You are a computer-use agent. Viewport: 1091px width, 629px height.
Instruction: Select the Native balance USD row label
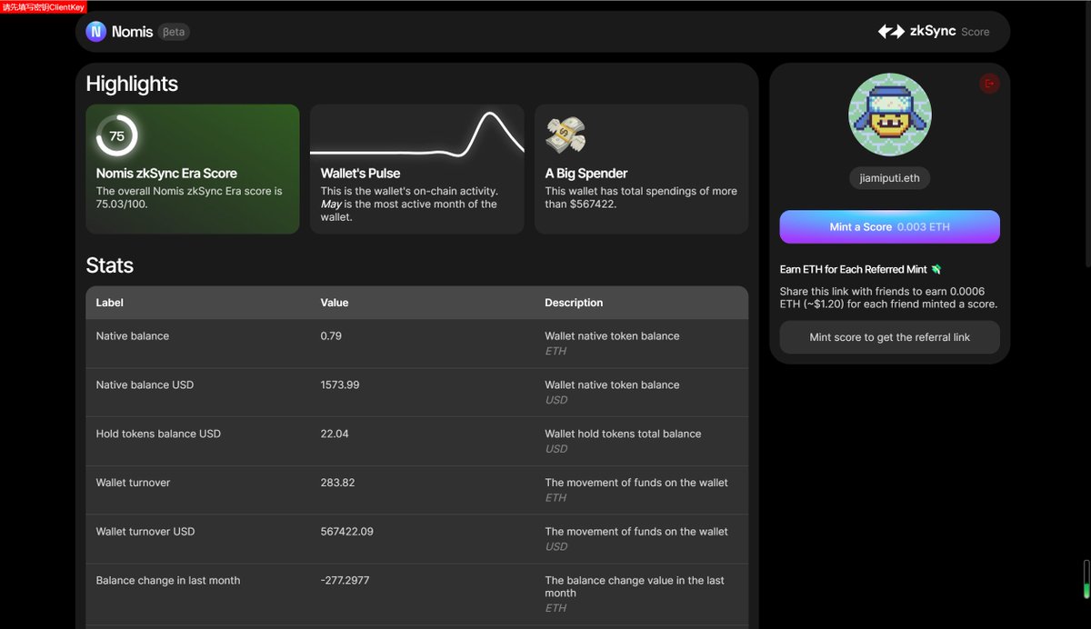tap(145, 385)
